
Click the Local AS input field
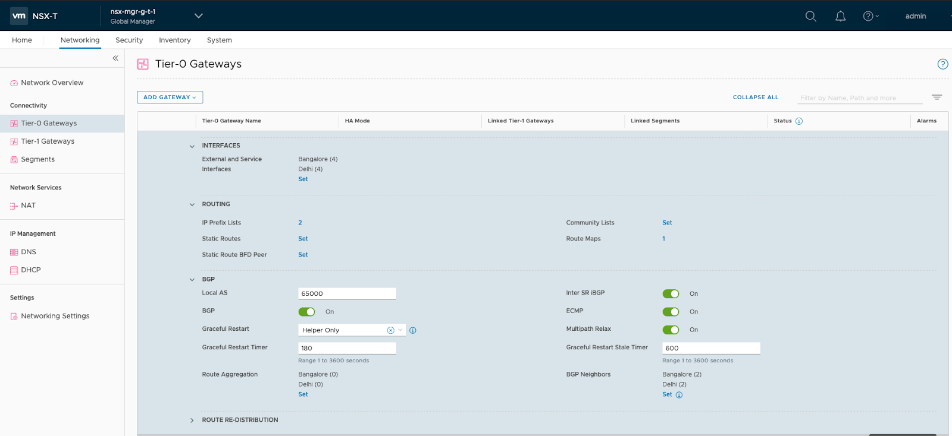pyautogui.click(x=347, y=293)
